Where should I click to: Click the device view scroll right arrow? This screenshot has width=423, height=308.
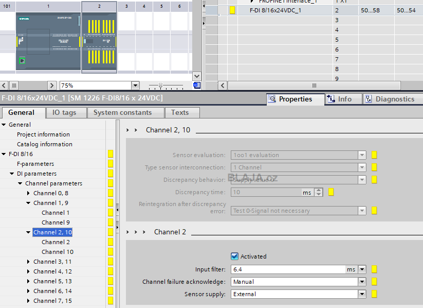pyautogui.click(x=52, y=85)
